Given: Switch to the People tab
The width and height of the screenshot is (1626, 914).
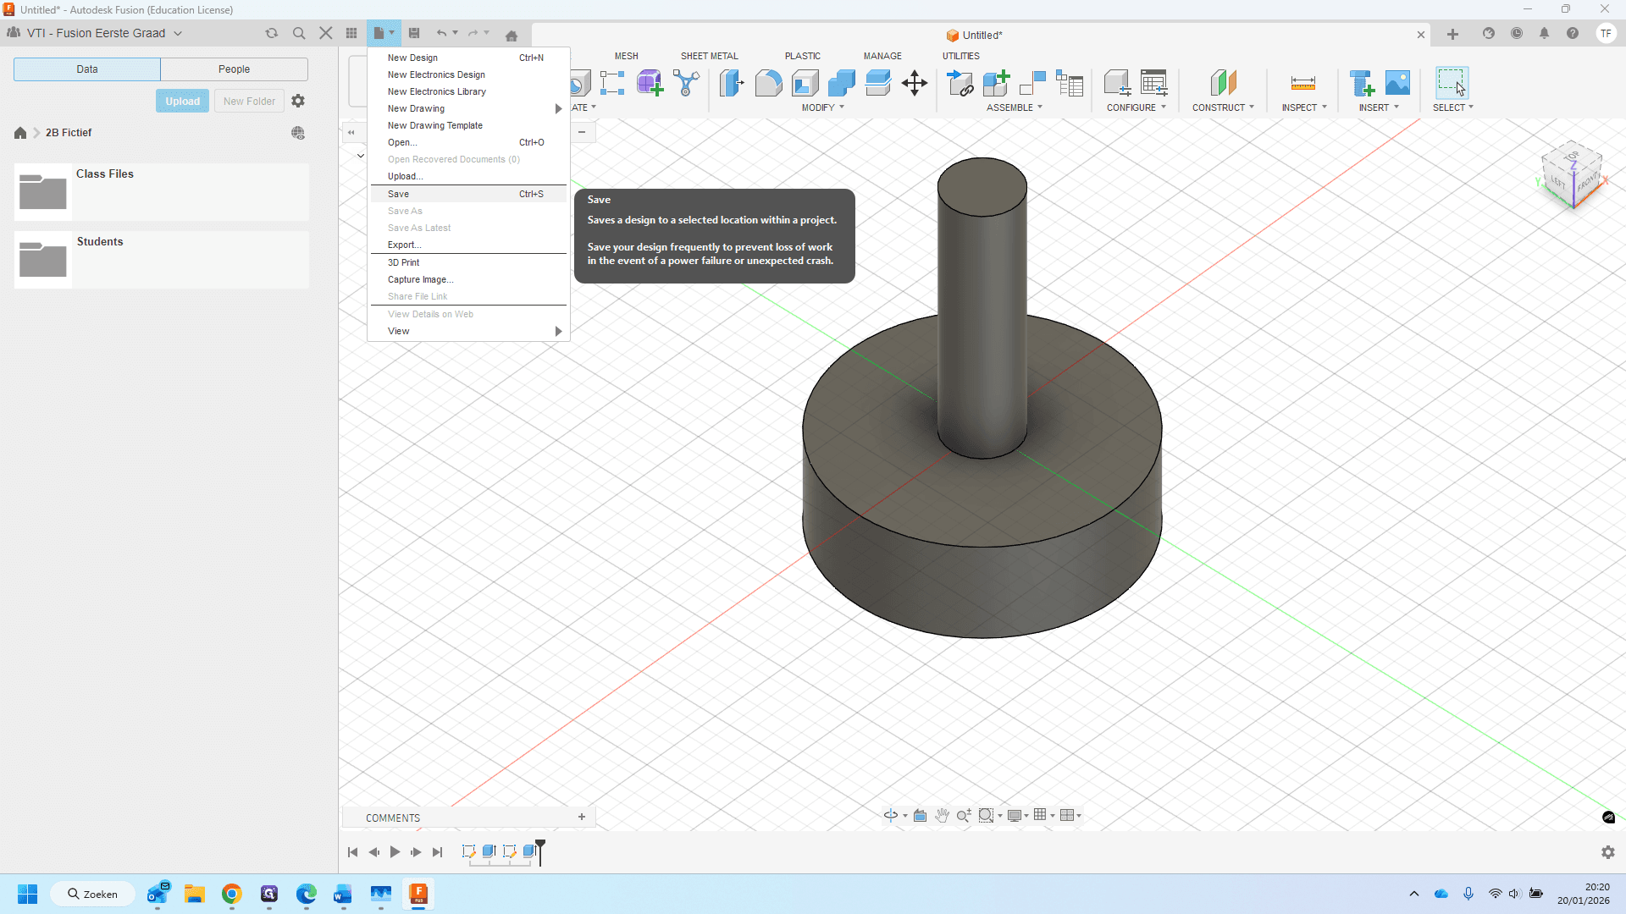Looking at the screenshot, I should (x=234, y=69).
